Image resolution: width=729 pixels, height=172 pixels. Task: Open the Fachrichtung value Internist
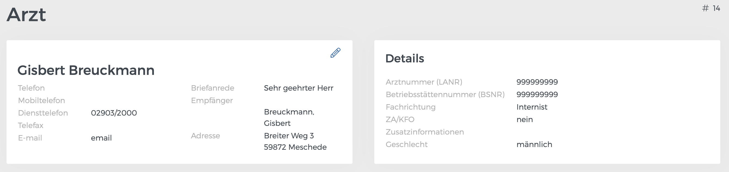pyautogui.click(x=532, y=107)
